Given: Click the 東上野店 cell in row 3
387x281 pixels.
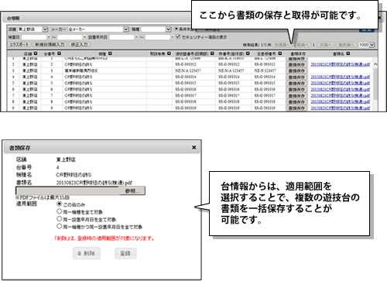Looking at the screenshot, I should coord(30,70).
